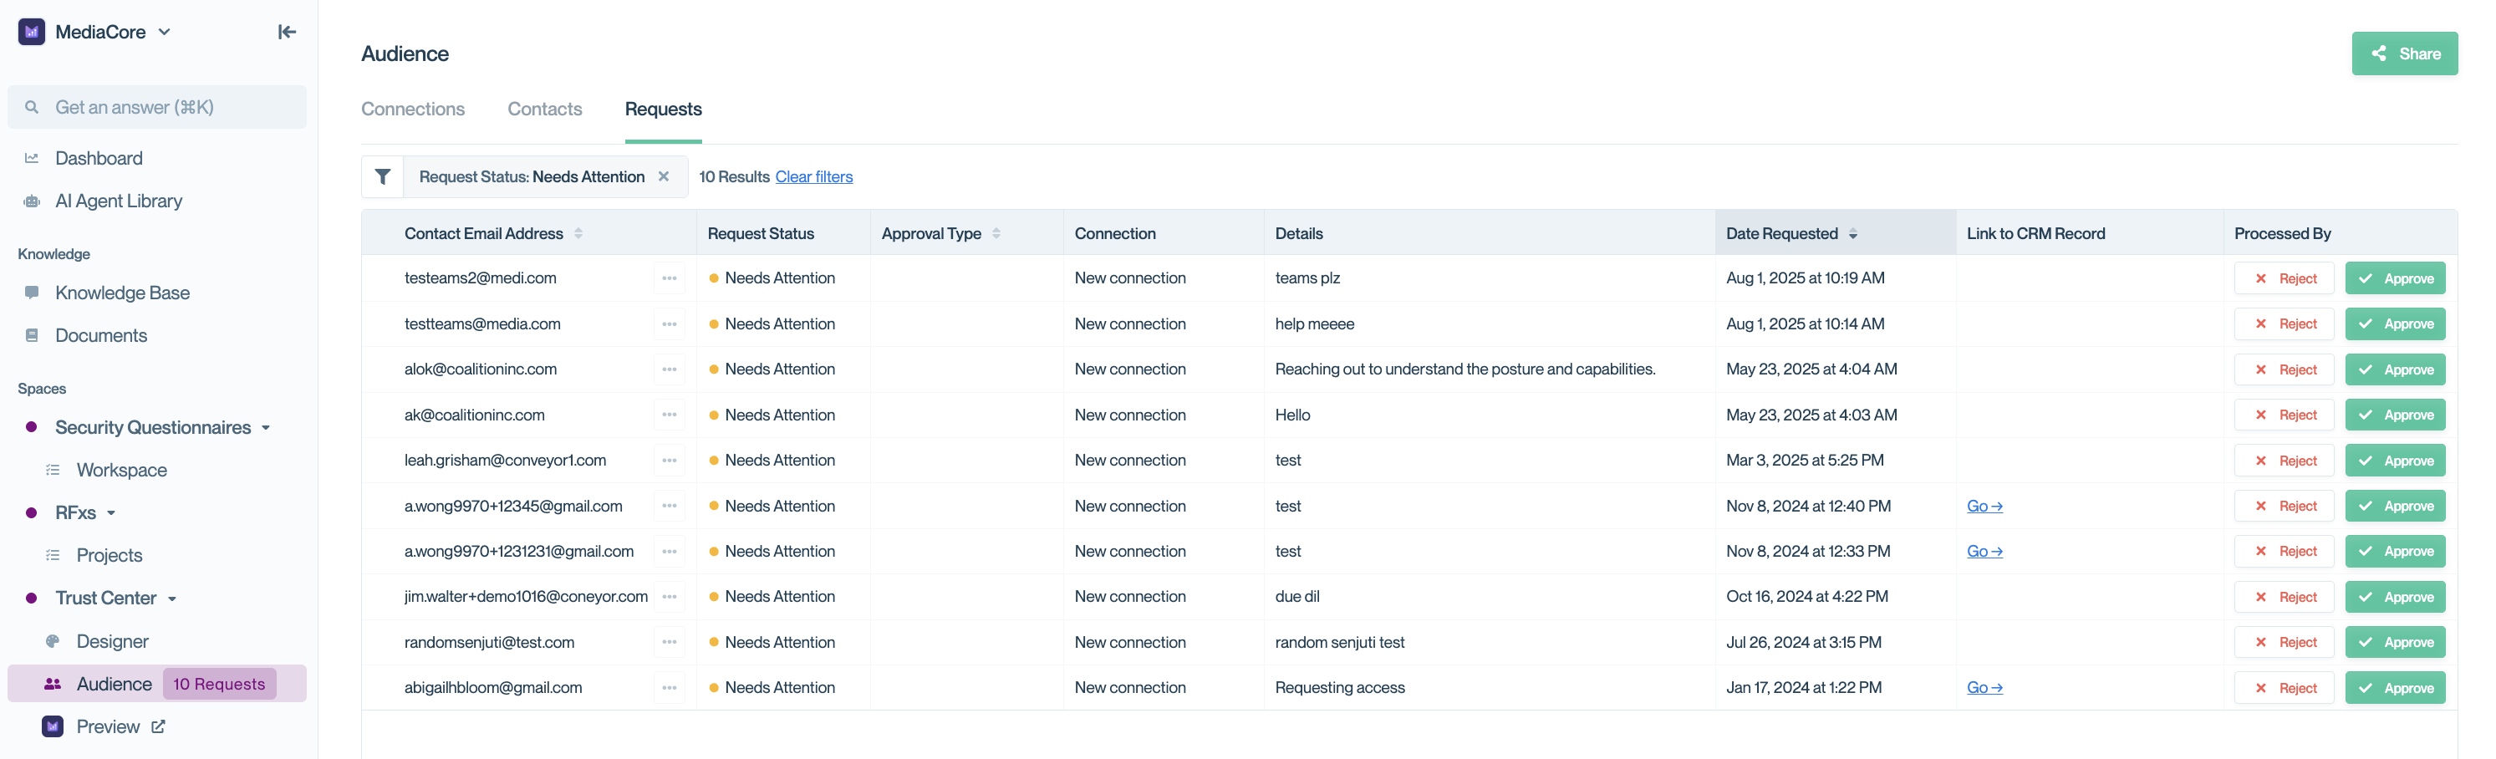
Task: Open Documents in the sidebar
Action: (x=101, y=335)
